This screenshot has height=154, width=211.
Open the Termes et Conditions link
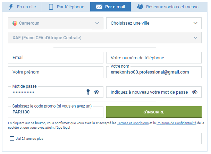click(133, 123)
